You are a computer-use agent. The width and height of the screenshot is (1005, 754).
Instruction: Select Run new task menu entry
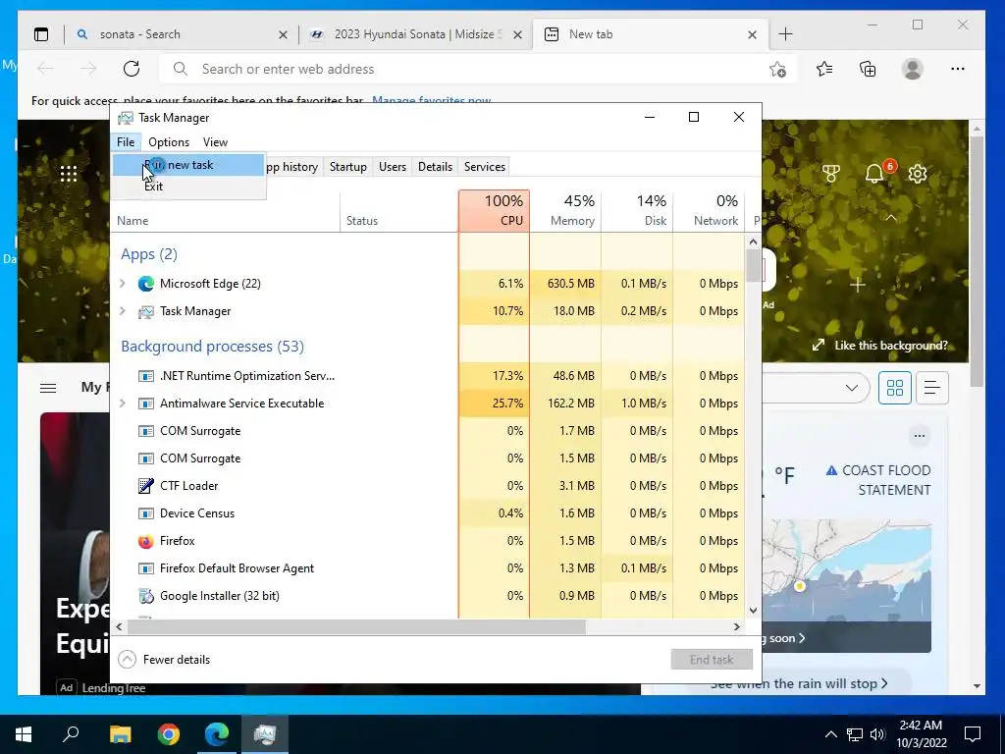click(x=189, y=165)
